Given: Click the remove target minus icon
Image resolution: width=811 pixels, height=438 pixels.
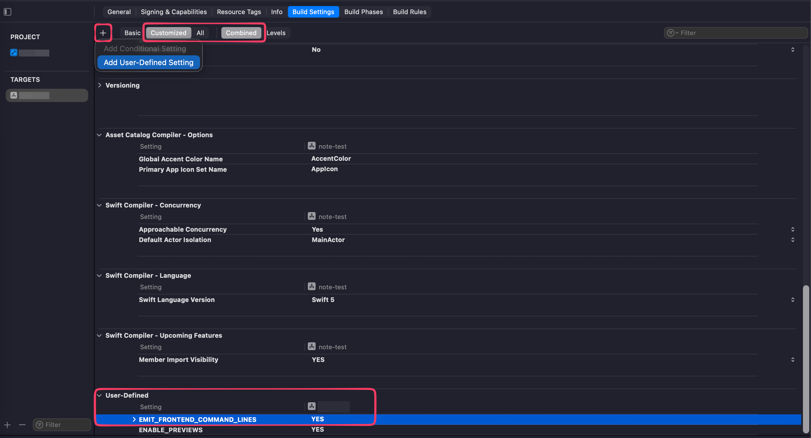Looking at the screenshot, I should pyautogui.click(x=22, y=425).
